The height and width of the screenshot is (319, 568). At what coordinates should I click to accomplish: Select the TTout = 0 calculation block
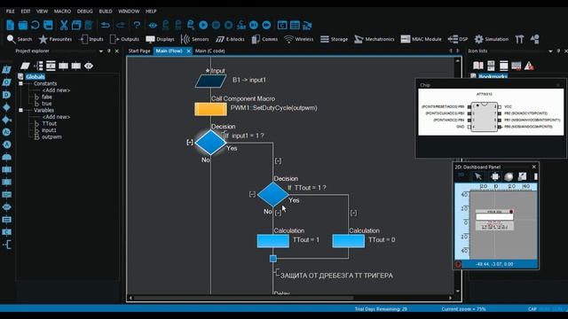349,241
